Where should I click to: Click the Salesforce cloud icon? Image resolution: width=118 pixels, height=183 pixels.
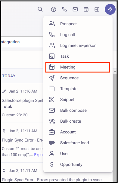pyautogui.click(x=52, y=143)
